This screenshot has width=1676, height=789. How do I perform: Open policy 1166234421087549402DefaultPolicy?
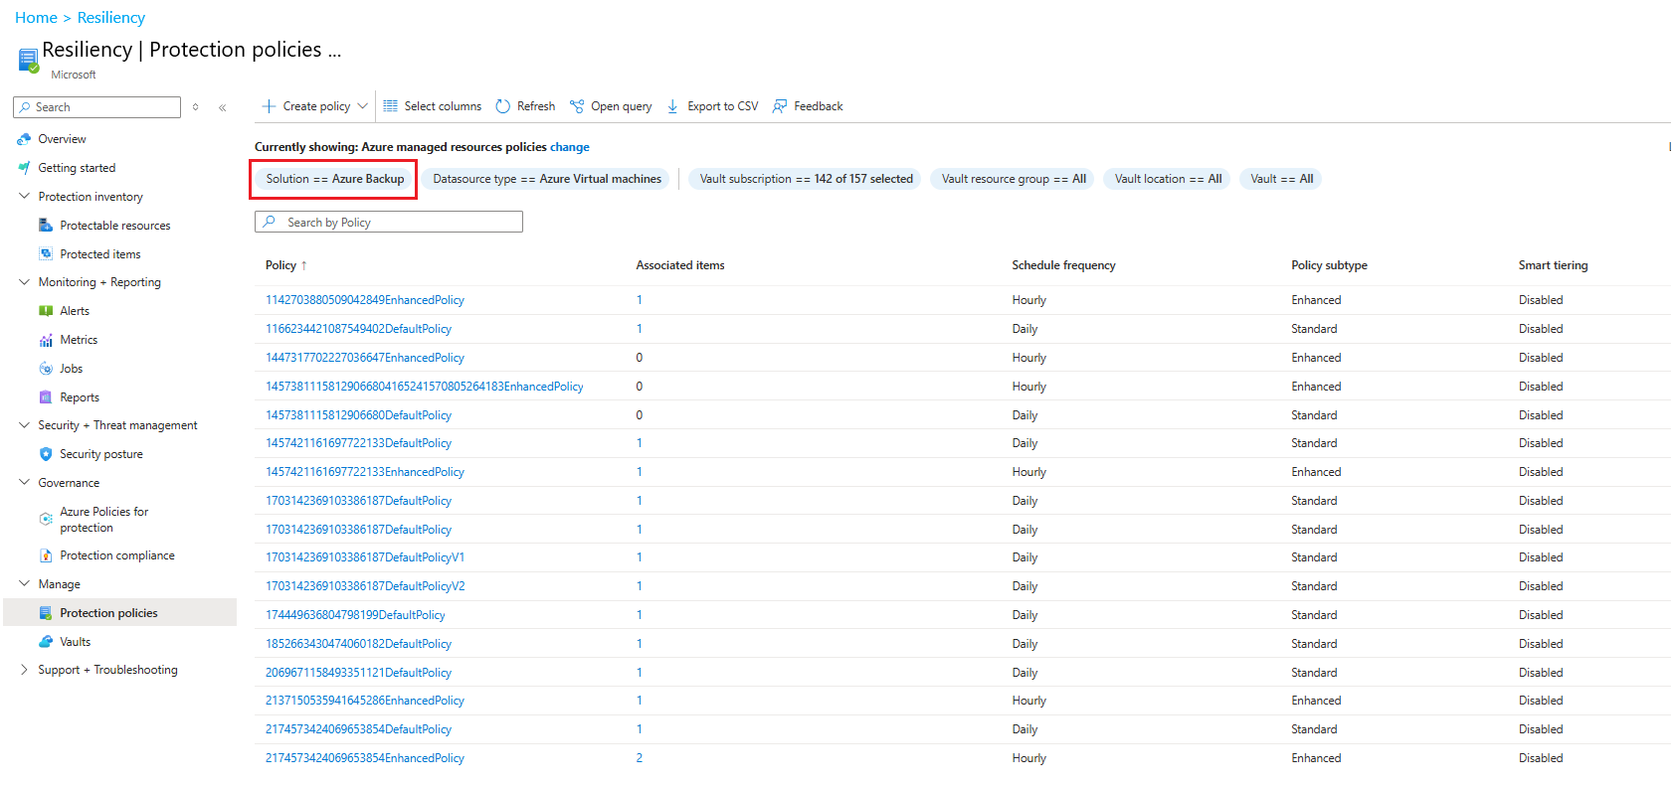click(x=358, y=329)
